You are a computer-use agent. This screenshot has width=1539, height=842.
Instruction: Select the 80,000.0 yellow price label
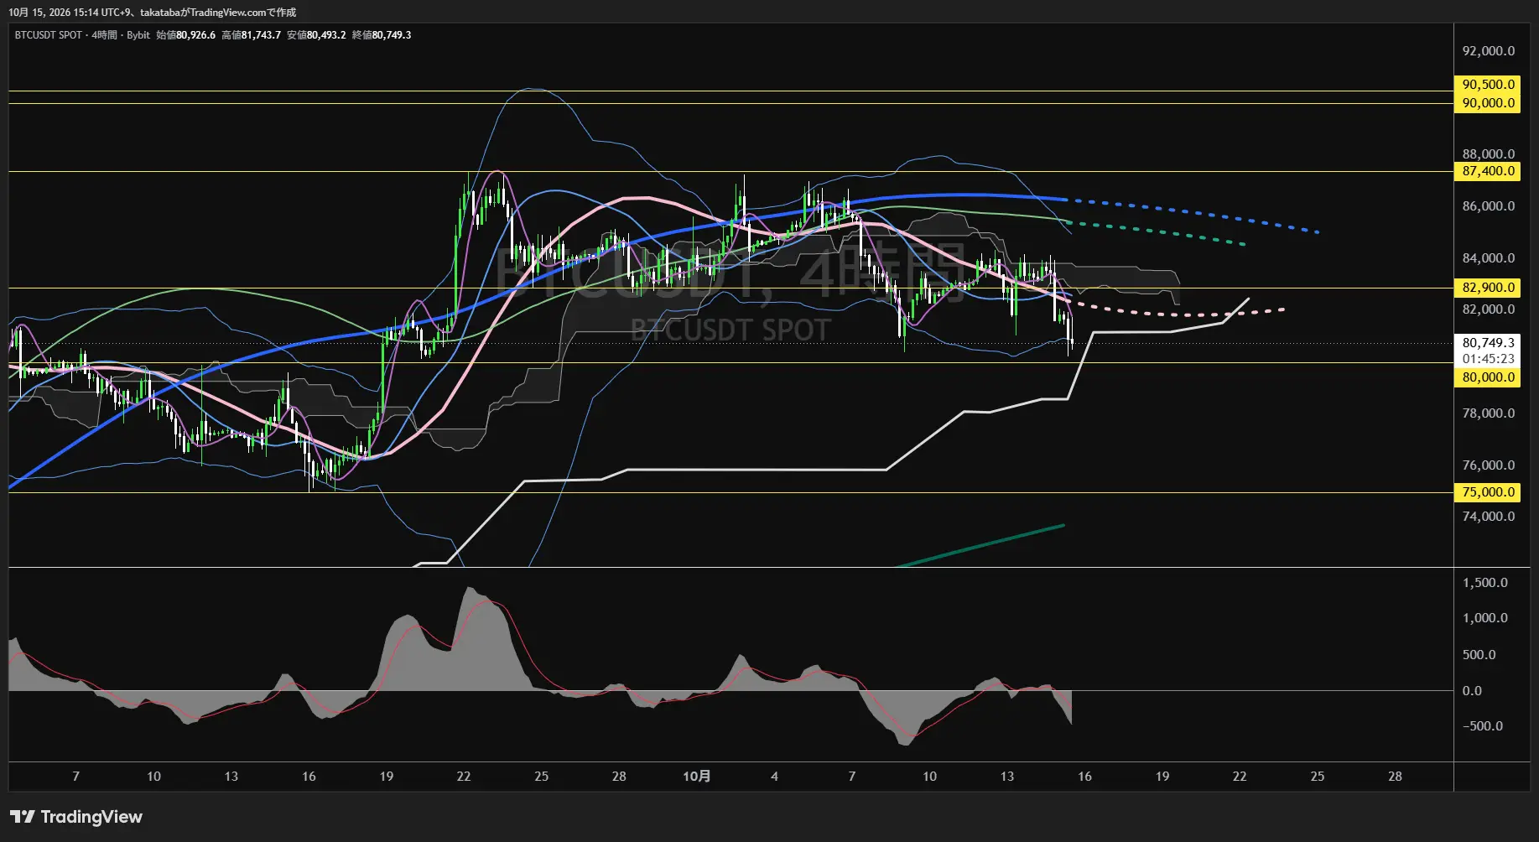[1488, 377]
